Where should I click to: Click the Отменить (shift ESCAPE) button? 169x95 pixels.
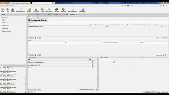pos(162,92)
